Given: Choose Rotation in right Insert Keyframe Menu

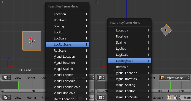Looking at the screenshot, I should pyautogui.click(x=129, y=36).
